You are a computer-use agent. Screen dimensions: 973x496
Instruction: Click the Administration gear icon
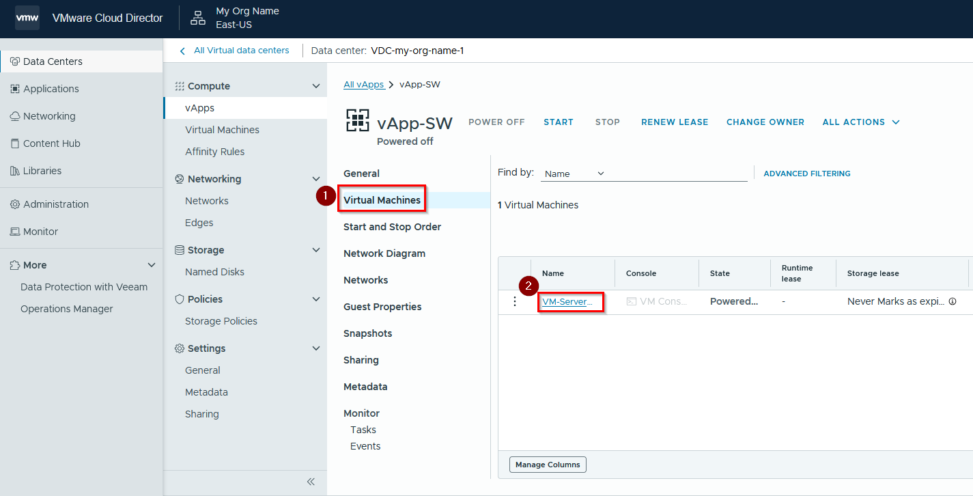(15, 204)
